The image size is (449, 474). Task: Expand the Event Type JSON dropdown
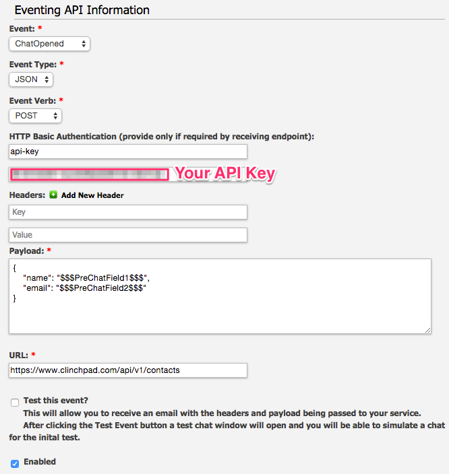pyautogui.click(x=31, y=79)
